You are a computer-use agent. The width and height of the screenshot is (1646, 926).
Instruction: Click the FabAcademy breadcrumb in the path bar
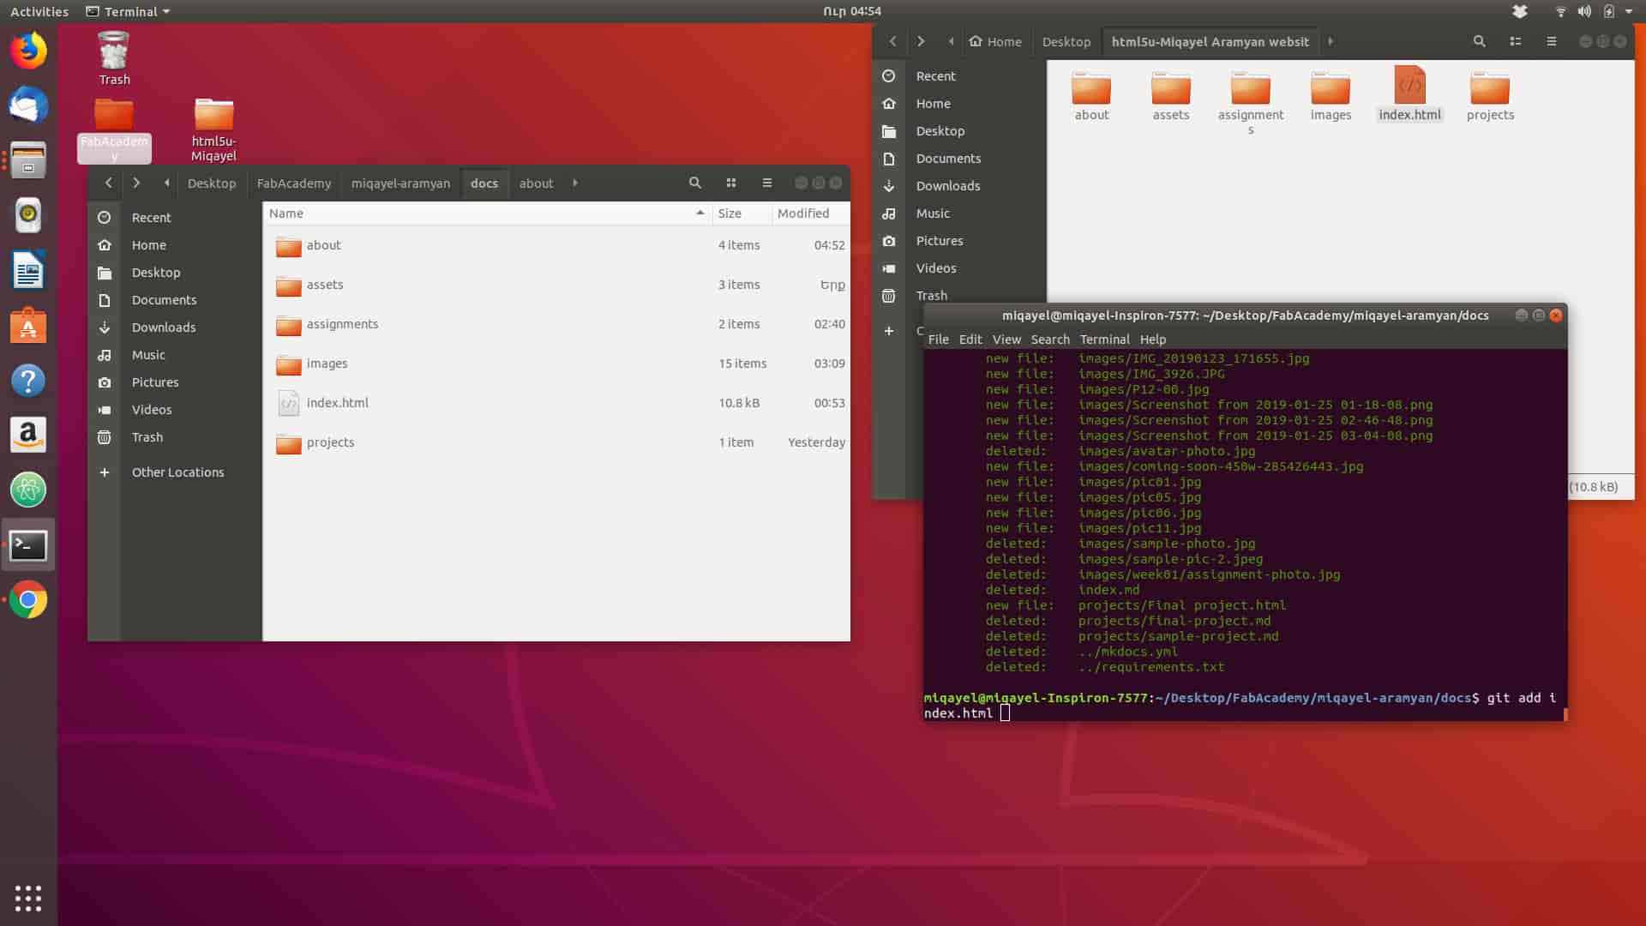(293, 183)
